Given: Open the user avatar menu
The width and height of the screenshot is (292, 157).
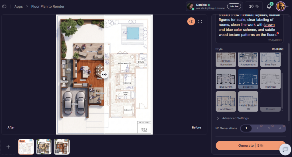Looking at the screenshot, I should pos(281,6).
